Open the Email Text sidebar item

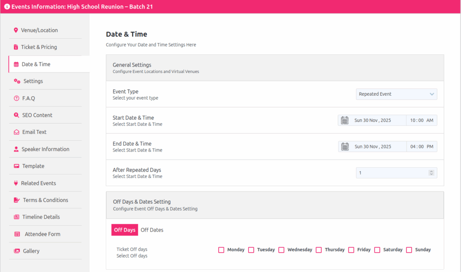[45, 132]
